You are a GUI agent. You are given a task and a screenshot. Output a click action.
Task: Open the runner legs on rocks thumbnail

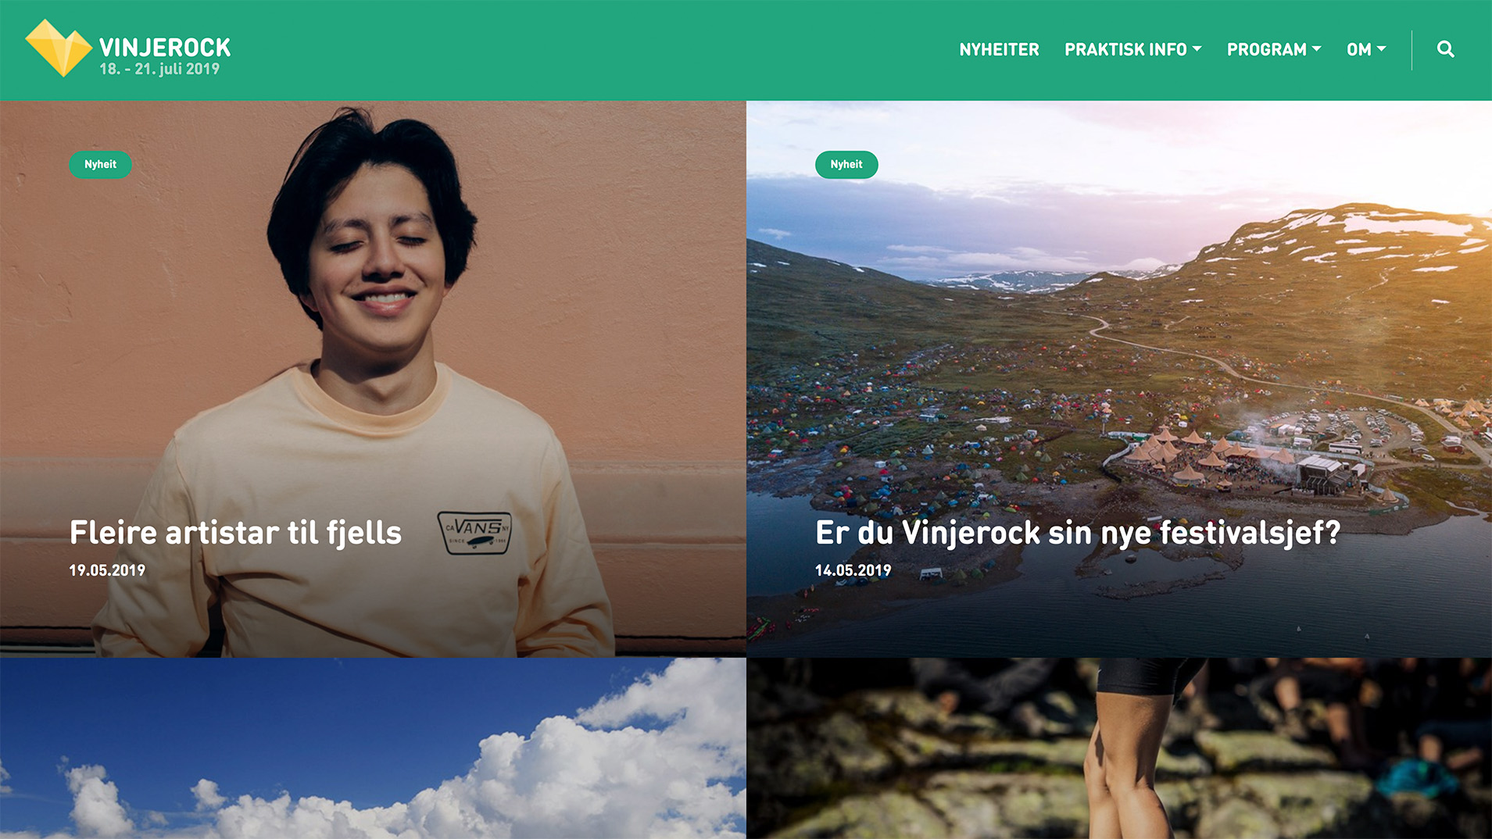(x=1119, y=748)
